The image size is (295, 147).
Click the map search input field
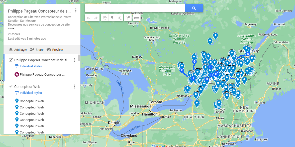coord(135,8)
